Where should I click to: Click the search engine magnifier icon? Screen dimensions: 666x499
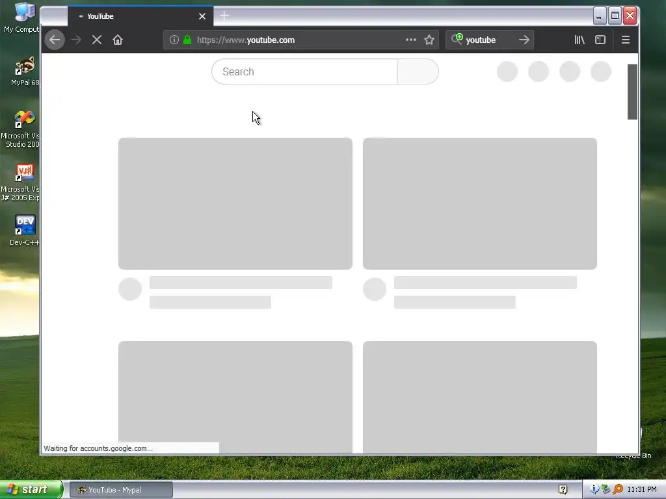(457, 39)
